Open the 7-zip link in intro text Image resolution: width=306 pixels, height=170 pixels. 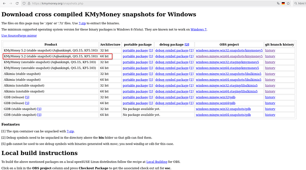coord(82,23)
